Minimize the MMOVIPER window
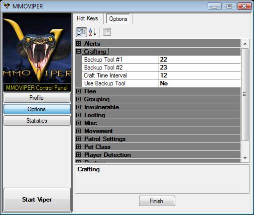This screenshot has height=215, width=254. [x=215, y=6]
